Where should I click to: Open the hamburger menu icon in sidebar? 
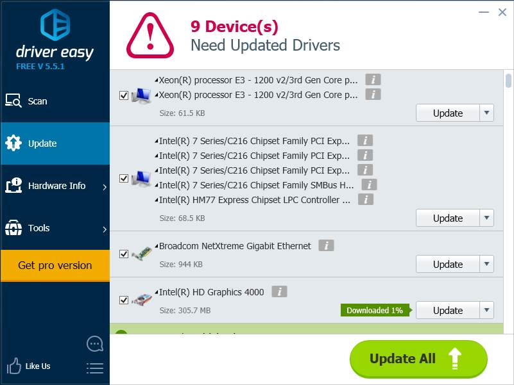(x=95, y=368)
